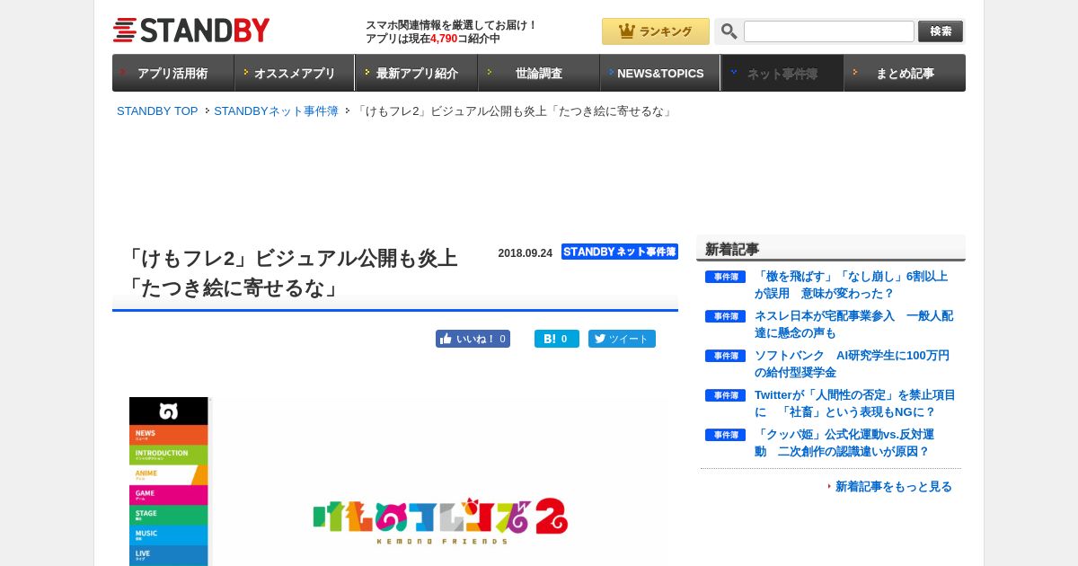Click 事件簿 tag beside ネスレ日本 article

tap(725, 316)
